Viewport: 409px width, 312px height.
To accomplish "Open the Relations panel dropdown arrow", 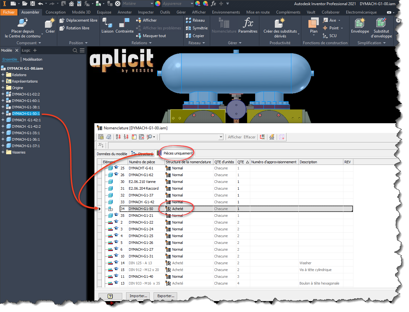I will pyautogui.click(x=150, y=43).
